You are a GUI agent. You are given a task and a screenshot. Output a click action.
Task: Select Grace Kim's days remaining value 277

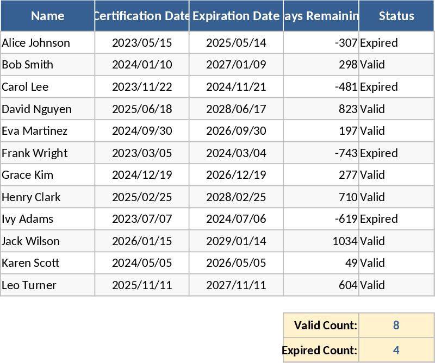coord(321,175)
